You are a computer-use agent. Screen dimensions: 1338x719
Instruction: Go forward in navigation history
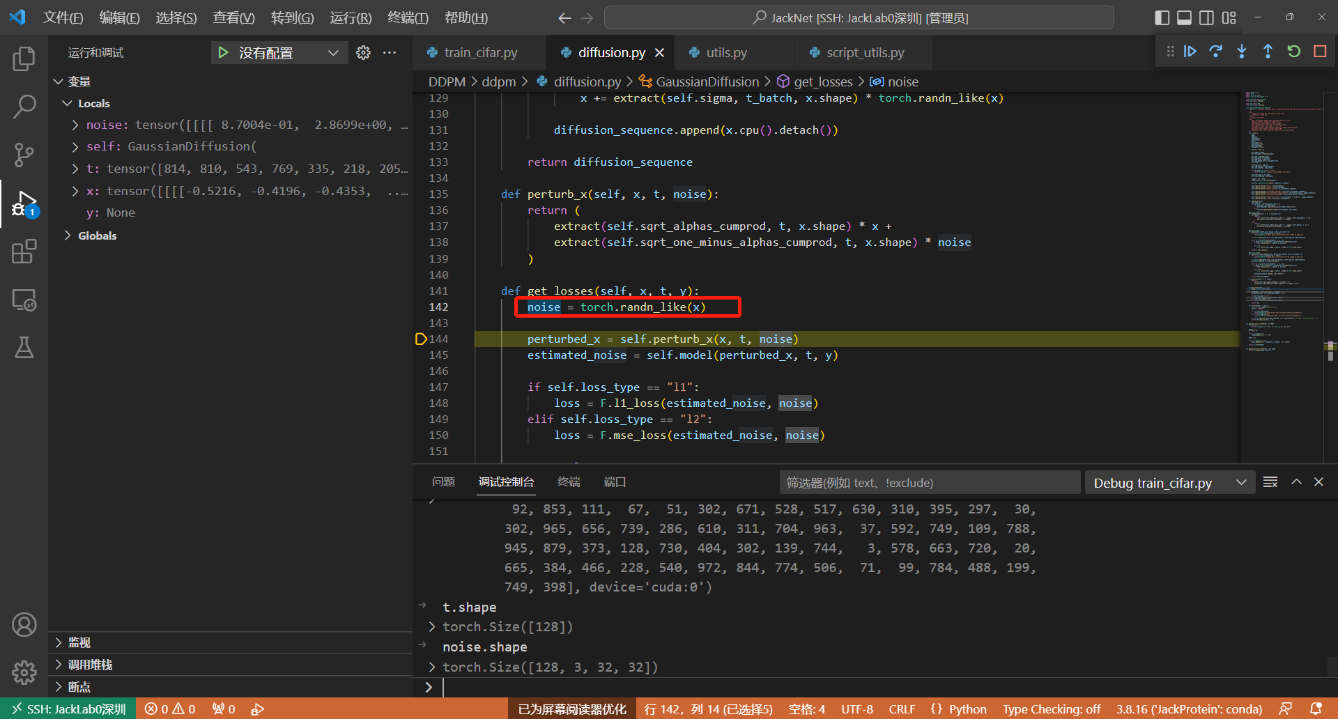coord(587,18)
